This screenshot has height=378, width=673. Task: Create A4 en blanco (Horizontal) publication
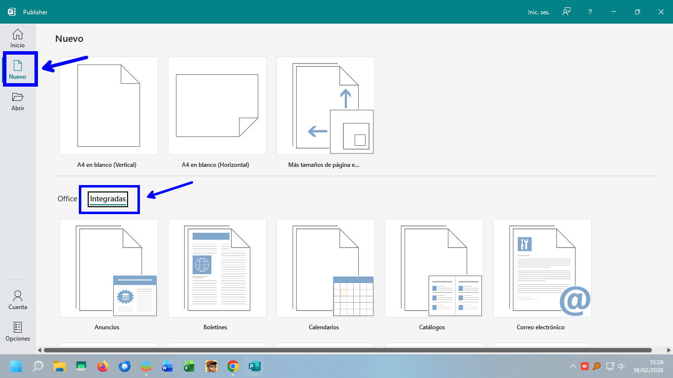click(x=217, y=106)
